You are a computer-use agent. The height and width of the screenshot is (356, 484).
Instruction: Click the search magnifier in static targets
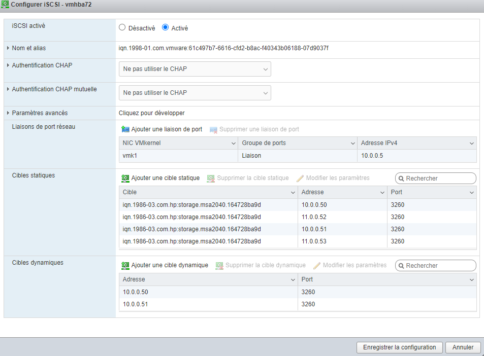pyautogui.click(x=401, y=179)
